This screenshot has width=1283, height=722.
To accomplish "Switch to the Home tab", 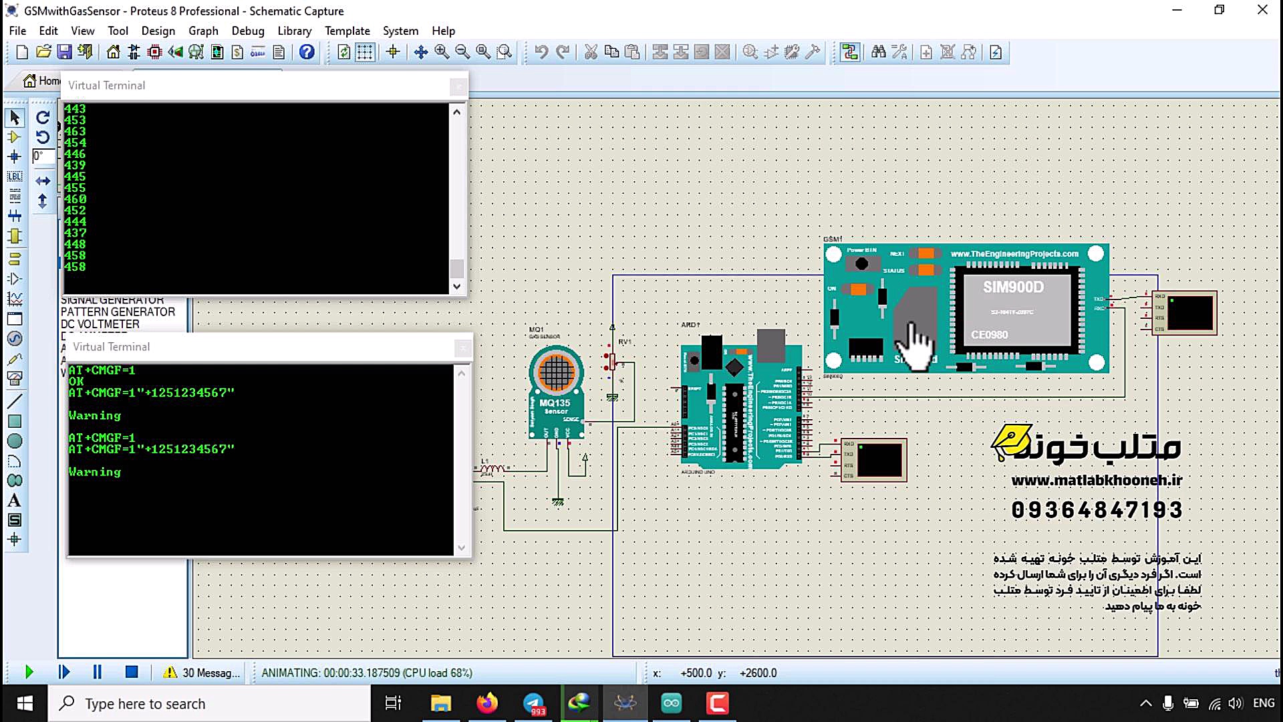I will (41, 81).
